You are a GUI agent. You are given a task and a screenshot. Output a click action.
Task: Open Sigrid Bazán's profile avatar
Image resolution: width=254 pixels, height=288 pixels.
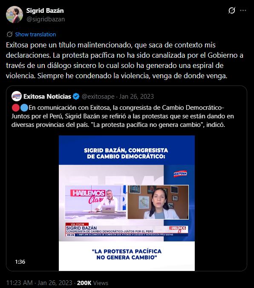point(14,15)
